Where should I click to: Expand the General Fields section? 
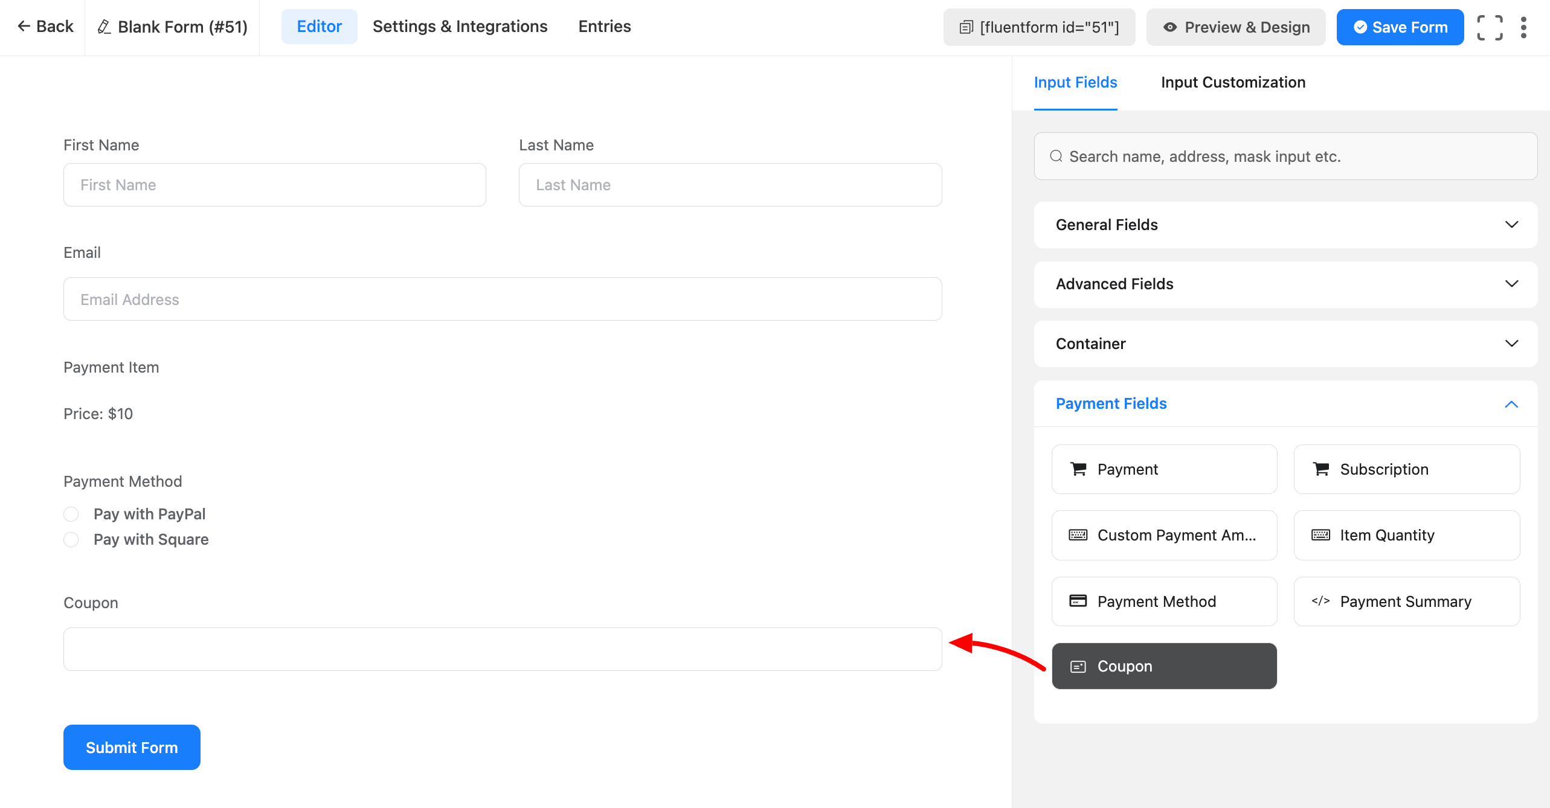pyautogui.click(x=1285, y=225)
